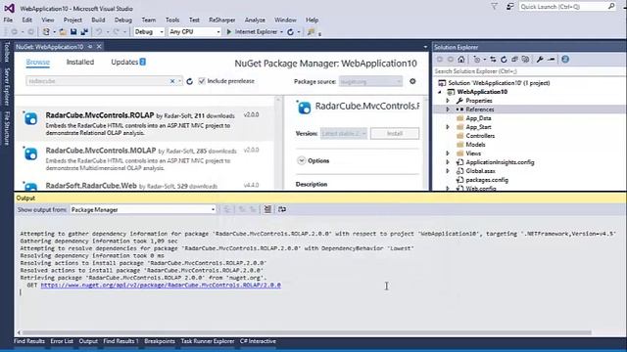This screenshot has height=352, width=627.
Task: Collapse the WebApplication10 project node
Action: point(440,92)
